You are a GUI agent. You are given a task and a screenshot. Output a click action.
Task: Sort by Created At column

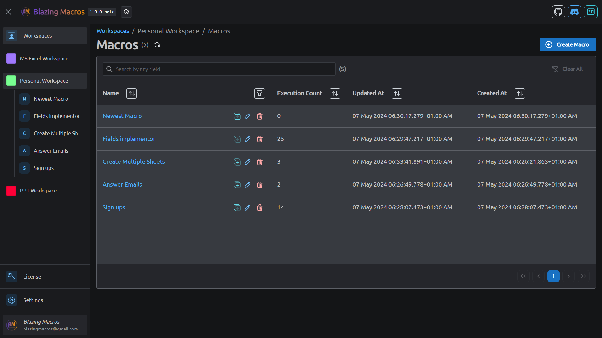(520, 93)
